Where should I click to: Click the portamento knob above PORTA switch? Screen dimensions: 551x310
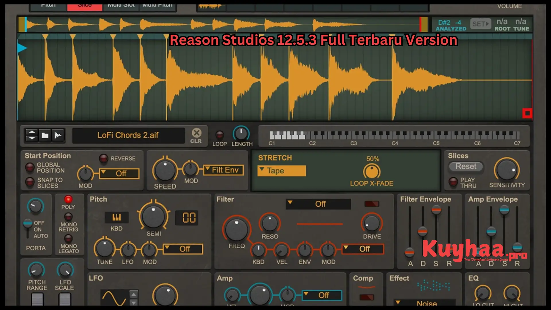point(36,206)
